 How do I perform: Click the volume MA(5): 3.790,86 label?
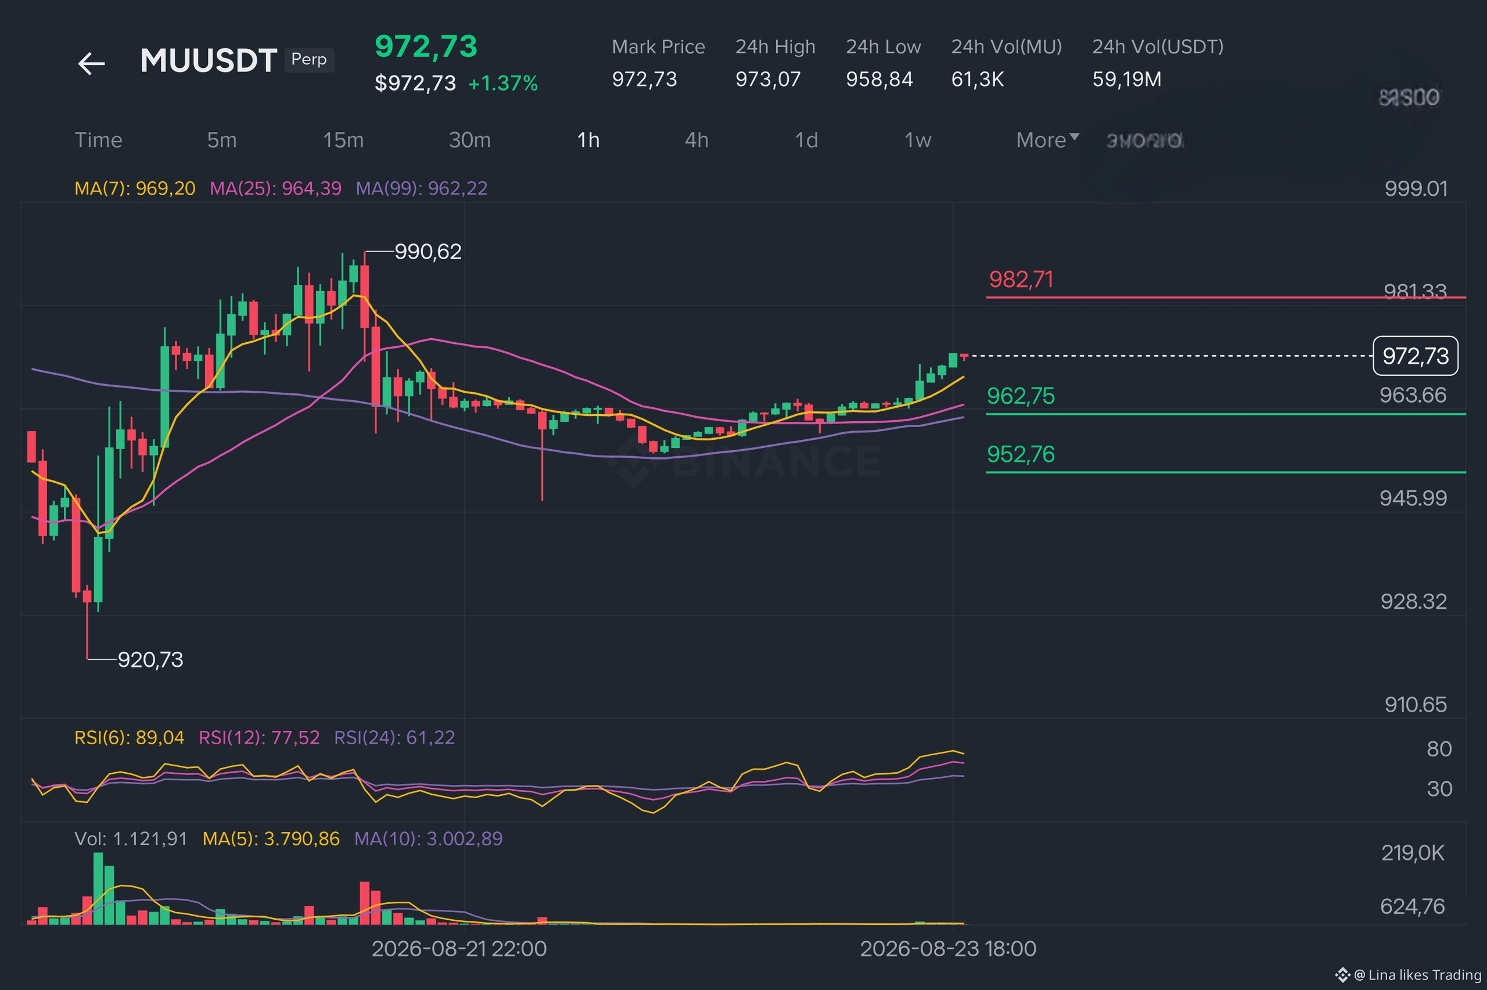point(271,838)
